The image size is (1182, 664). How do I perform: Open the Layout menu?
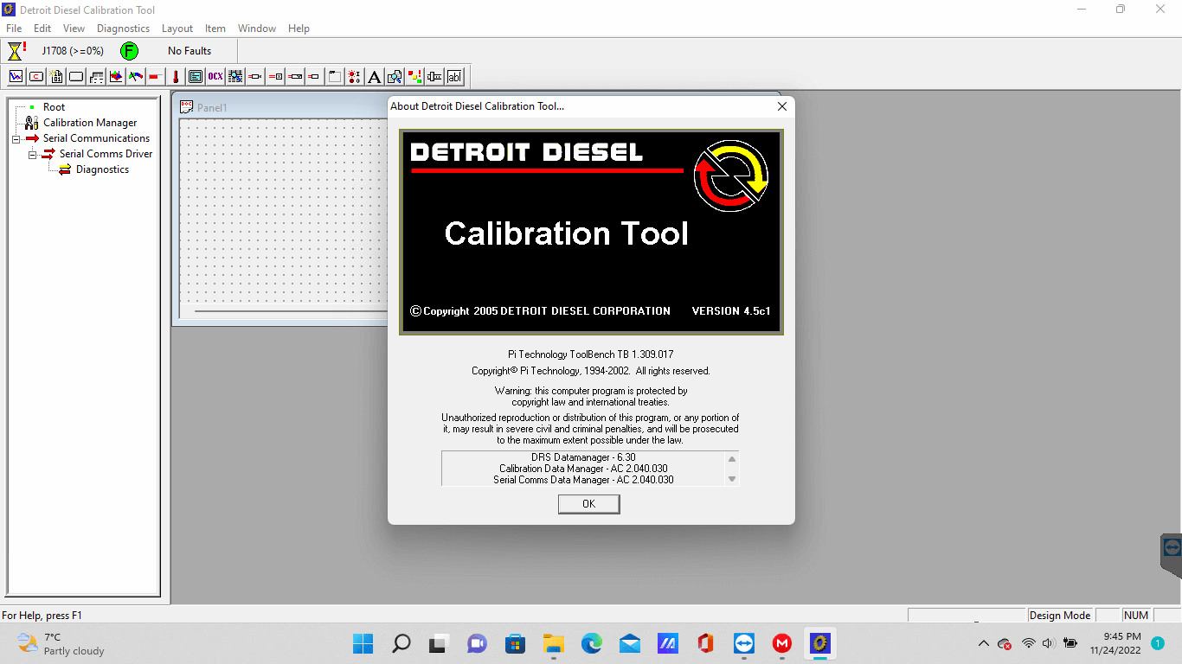tap(177, 28)
